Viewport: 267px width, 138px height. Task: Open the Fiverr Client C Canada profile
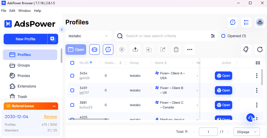223,105
